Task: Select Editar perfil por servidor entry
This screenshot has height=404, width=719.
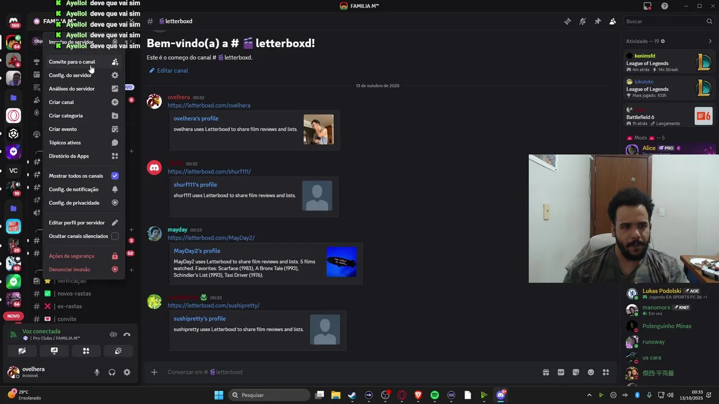Action: [x=83, y=223]
